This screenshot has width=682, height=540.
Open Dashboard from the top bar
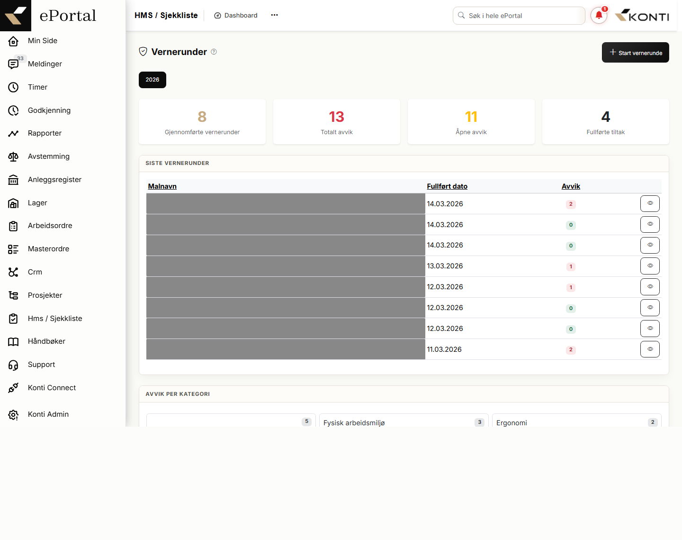pos(236,16)
